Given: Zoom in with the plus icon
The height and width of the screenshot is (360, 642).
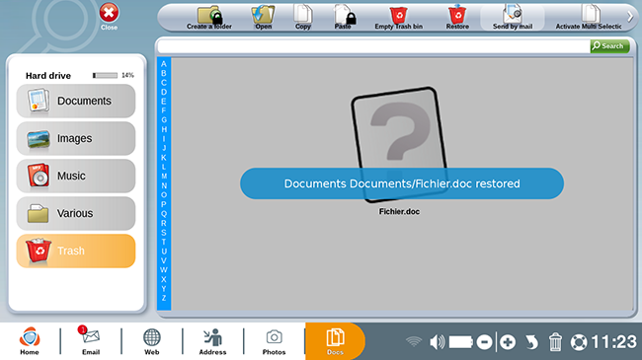Looking at the screenshot, I should [508, 342].
